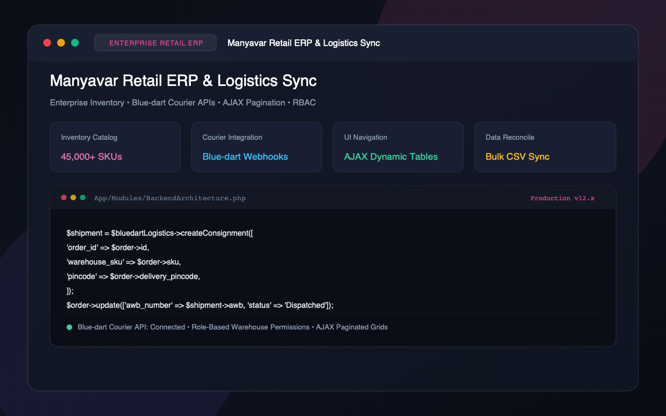Click the titlebar text Manyavar Retail ERP & Logistics Sync
The width and height of the screenshot is (666, 416).
304,43
